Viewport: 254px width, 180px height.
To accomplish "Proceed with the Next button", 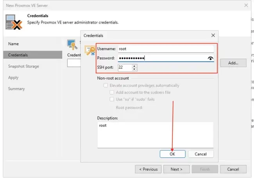I will (176, 169).
